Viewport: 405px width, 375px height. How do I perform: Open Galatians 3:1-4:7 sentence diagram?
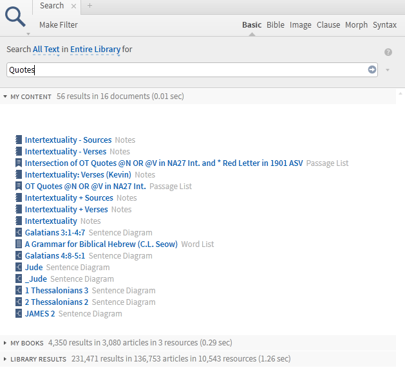point(55,233)
